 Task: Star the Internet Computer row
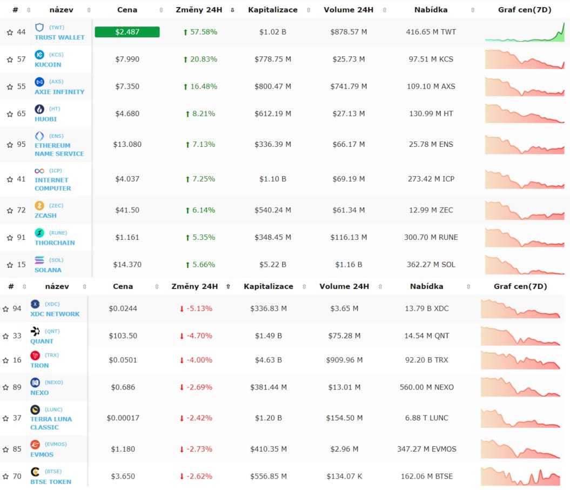coord(10,179)
